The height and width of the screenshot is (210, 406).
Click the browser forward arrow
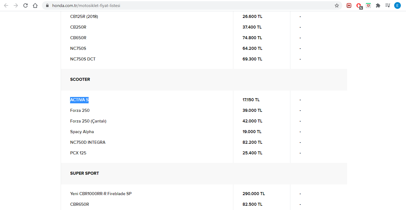(x=16, y=5)
